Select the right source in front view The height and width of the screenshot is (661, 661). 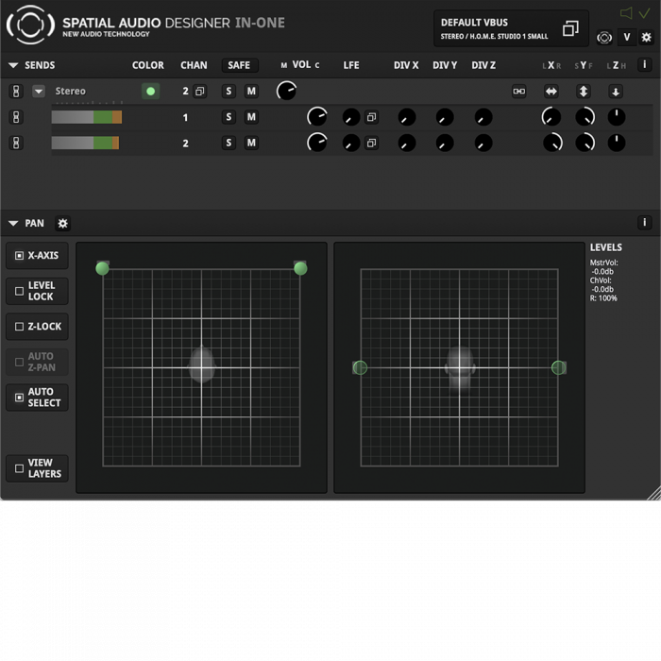click(x=559, y=367)
